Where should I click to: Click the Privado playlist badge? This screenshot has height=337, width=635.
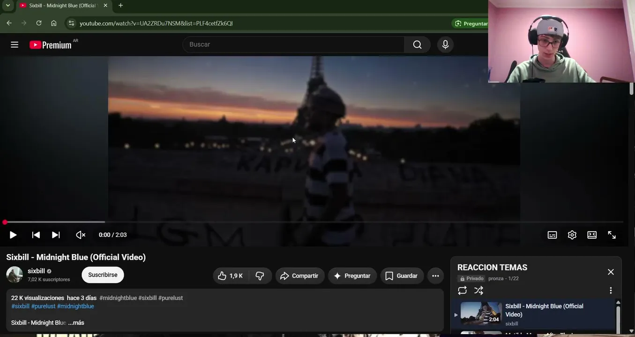click(x=471, y=278)
